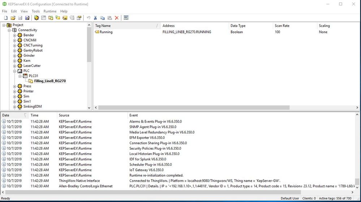Open the Runtime menu
The width and height of the screenshot is (361, 202).
click(x=50, y=11)
